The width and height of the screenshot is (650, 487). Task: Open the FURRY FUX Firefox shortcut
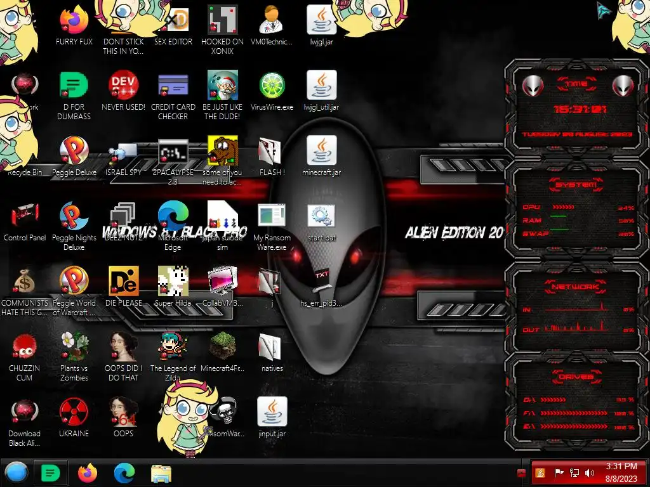(74, 21)
